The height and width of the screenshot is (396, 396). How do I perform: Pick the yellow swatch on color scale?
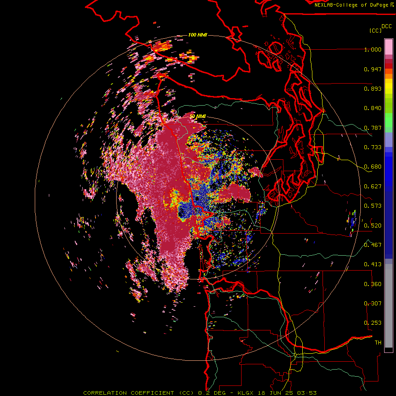pos(389,86)
